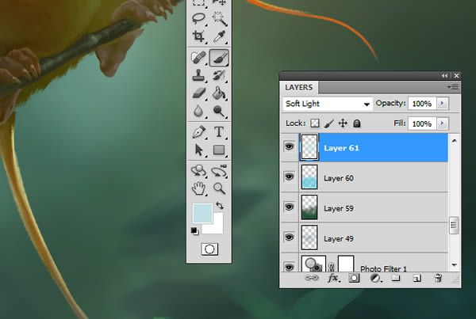The image size is (476, 319).
Task: Select the Hand tool
Action: point(199,188)
